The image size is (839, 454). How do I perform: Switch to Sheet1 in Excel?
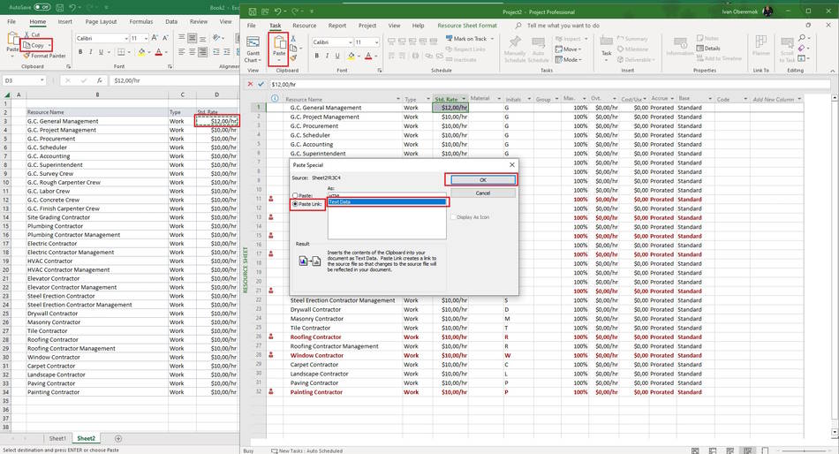(x=57, y=438)
